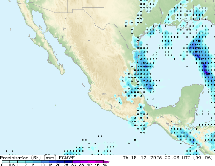This screenshot has height=166, width=215.
Task: Pick the 5–10 mm legend swatch
Action: [37, 162]
